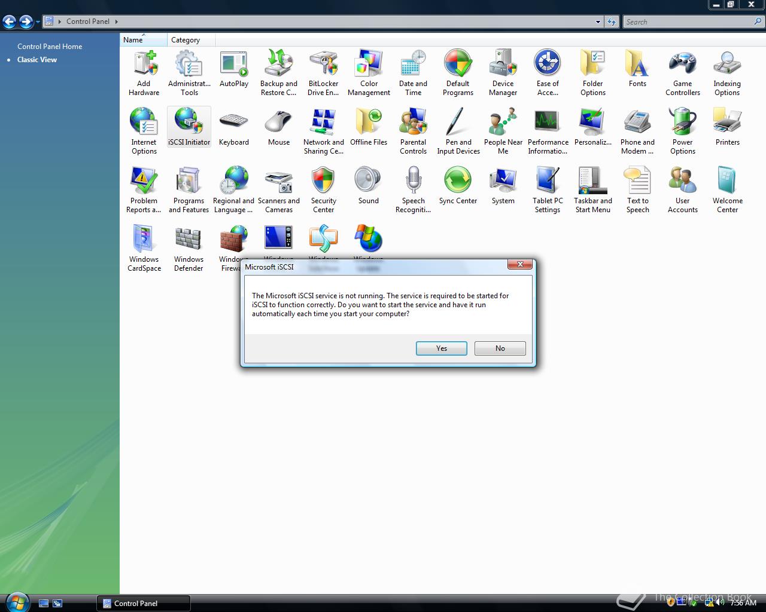
Task: Close the Microsoft iSCSI dialog
Action: [x=520, y=264]
